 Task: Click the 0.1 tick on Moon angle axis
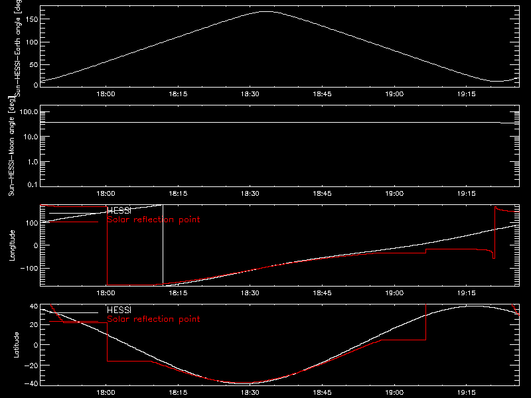[x=33, y=184]
